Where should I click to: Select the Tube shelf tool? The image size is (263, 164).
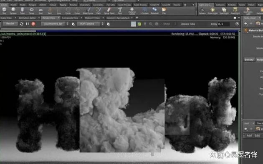(22, 10)
